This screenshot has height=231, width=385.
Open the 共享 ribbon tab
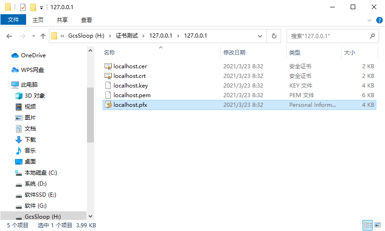pyautogui.click(x=62, y=20)
